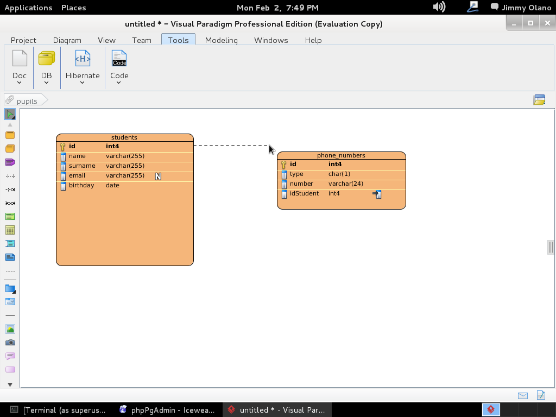Viewport: 556px width, 417px height.
Task: Choose the speech callout tool in palette
Action: (10, 356)
